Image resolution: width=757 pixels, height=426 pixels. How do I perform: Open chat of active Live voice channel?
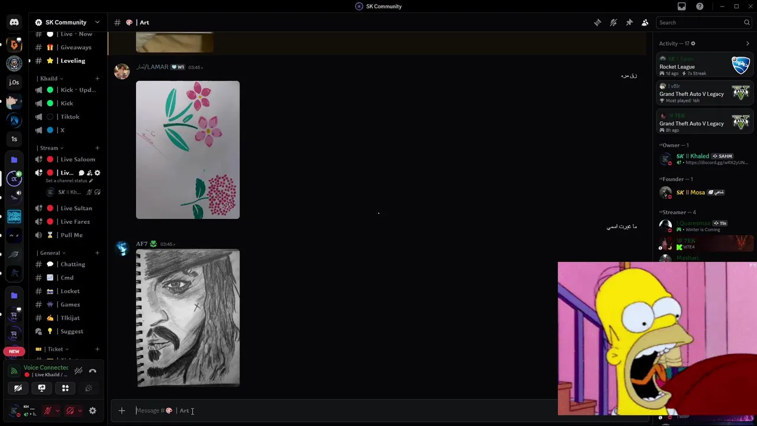click(82, 173)
